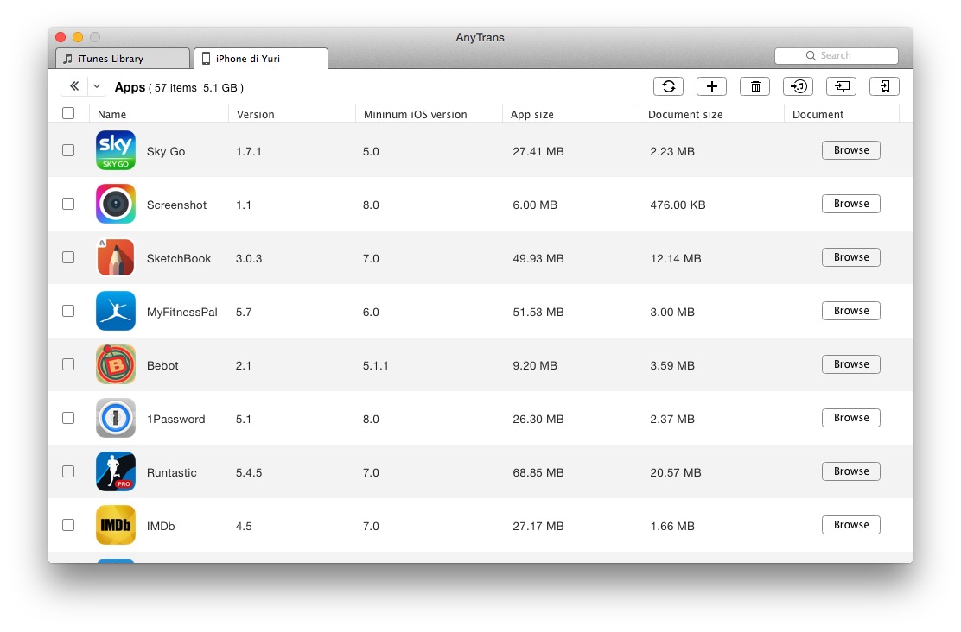Click the Add (plus) toolbar button
The image size is (961, 632).
[x=711, y=86]
